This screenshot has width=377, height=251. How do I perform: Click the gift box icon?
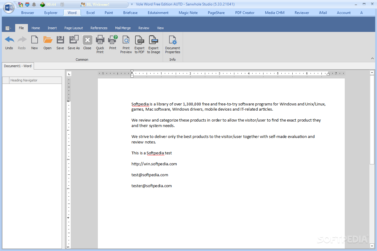click(62, 5)
